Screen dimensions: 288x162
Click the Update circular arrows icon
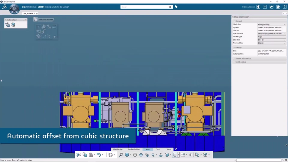(110, 155)
